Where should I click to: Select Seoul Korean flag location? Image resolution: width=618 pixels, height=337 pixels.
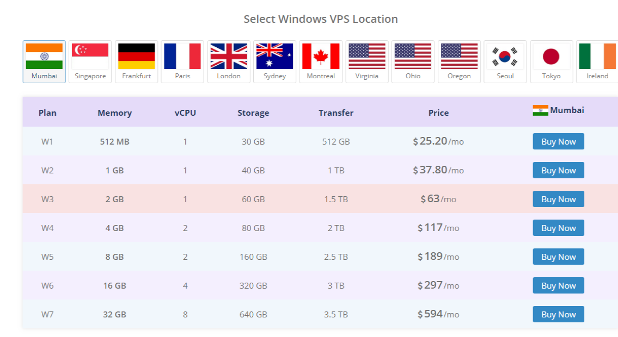(505, 62)
